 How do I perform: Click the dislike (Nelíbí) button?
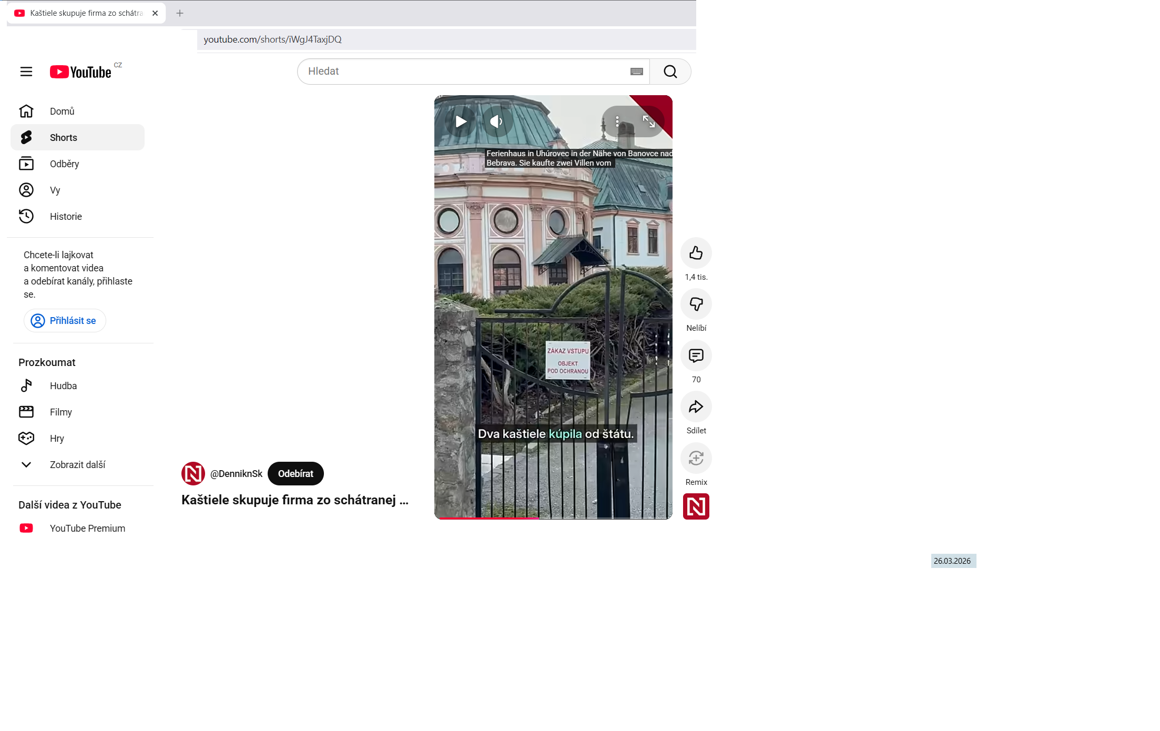[696, 304]
